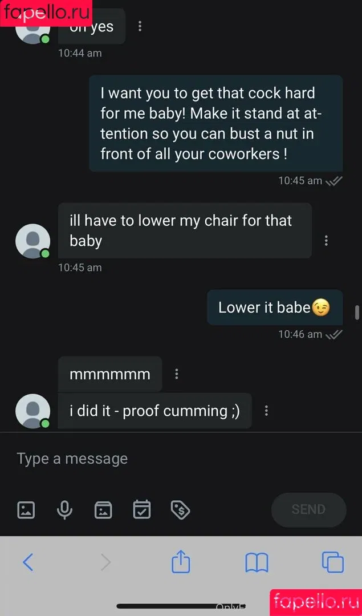Show all Safari tabs

[x=332, y=562]
